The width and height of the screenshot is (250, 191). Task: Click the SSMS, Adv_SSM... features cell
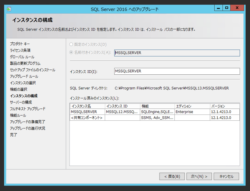click(x=157, y=118)
